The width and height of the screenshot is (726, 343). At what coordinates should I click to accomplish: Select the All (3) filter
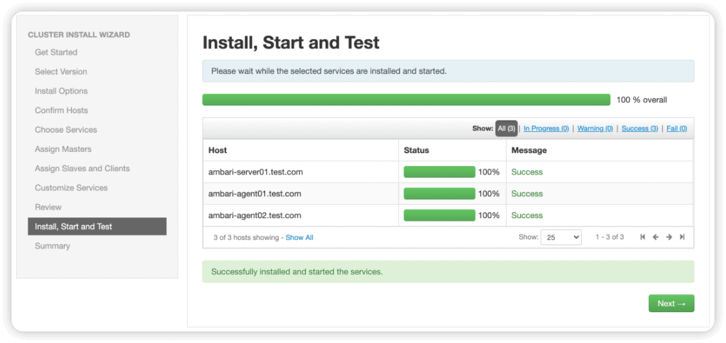pos(507,129)
